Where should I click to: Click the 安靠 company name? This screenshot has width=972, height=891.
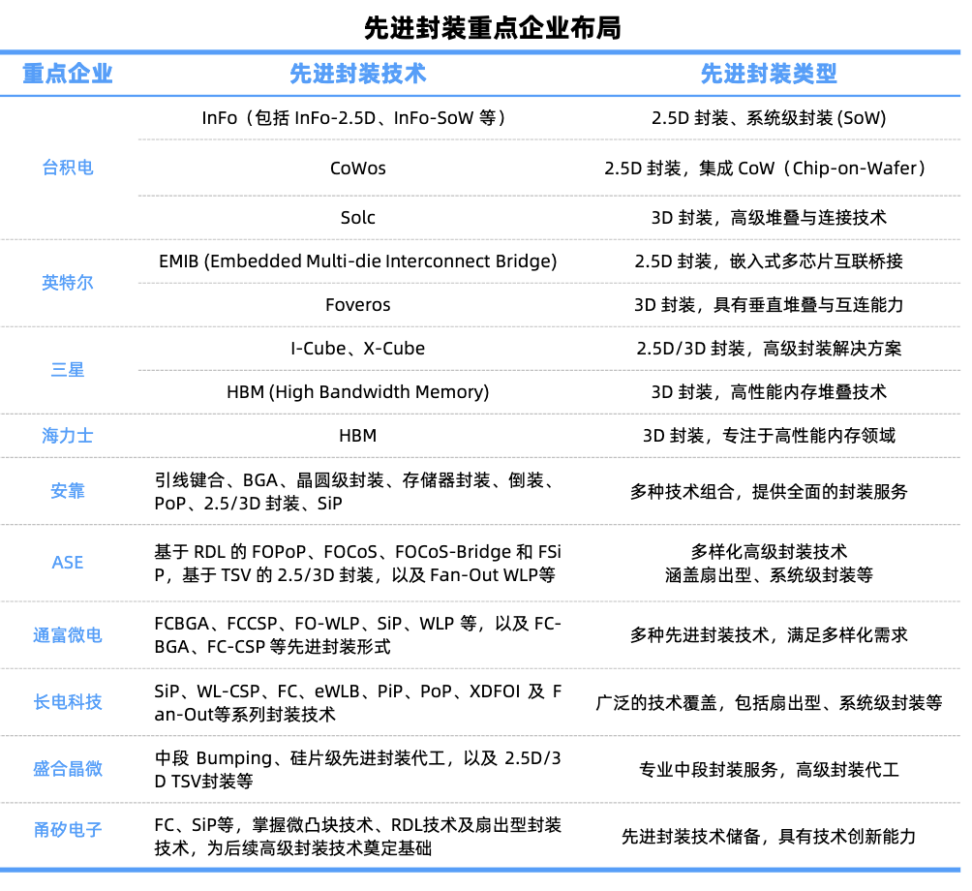click(68, 491)
